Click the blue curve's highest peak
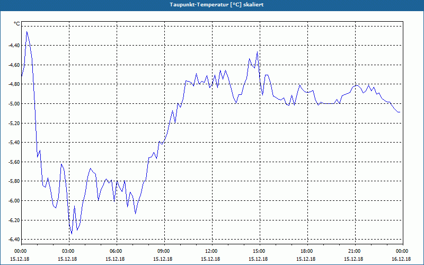The image size is (424, 265). pyautogui.click(x=27, y=32)
